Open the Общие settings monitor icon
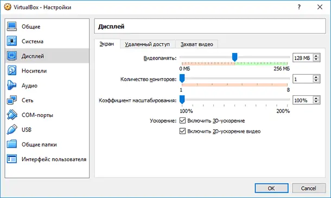The height and width of the screenshot is (198, 331). (x=12, y=27)
